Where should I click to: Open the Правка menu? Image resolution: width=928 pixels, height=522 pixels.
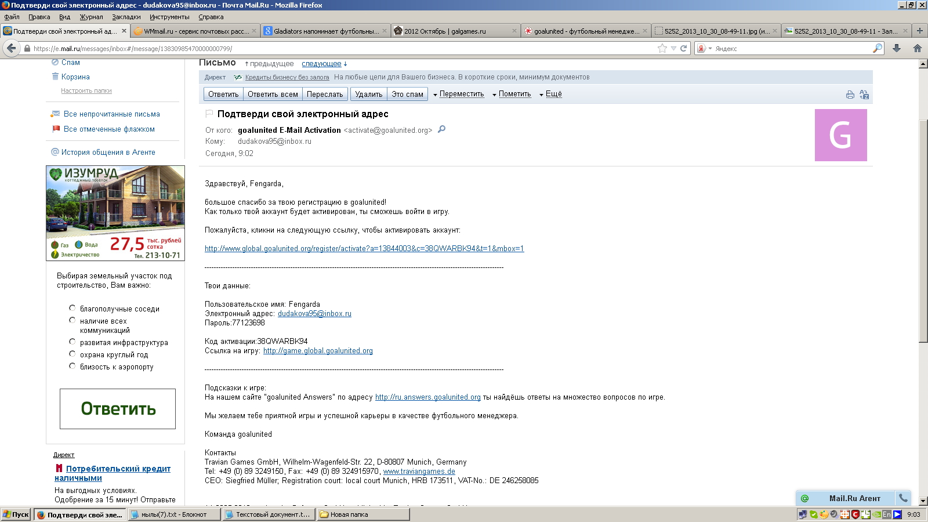(39, 17)
